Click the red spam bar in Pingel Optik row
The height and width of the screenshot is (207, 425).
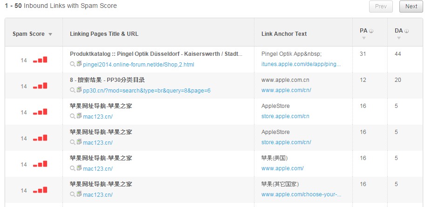pyautogui.click(x=40, y=60)
